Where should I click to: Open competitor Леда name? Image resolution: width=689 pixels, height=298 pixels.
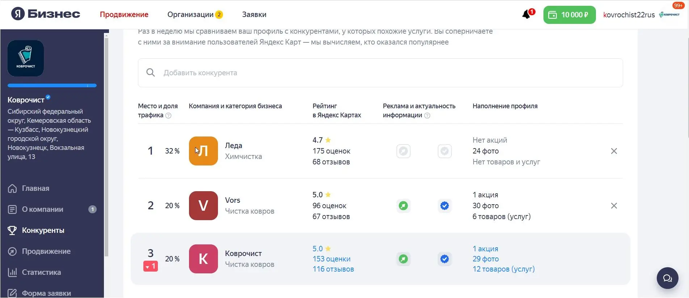click(234, 146)
